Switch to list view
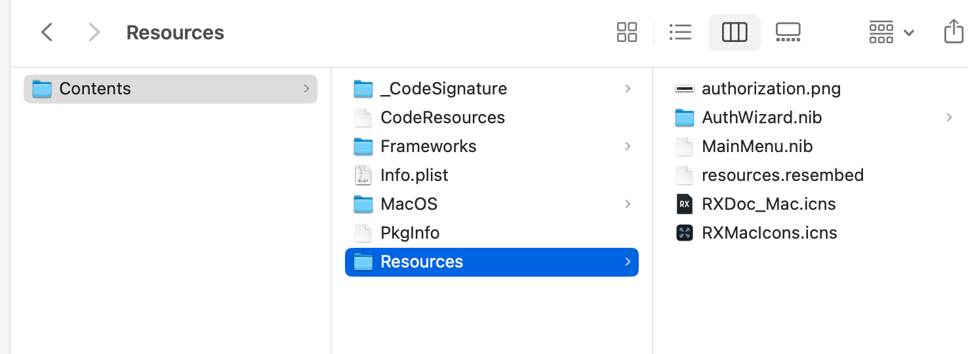 [680, 32]
